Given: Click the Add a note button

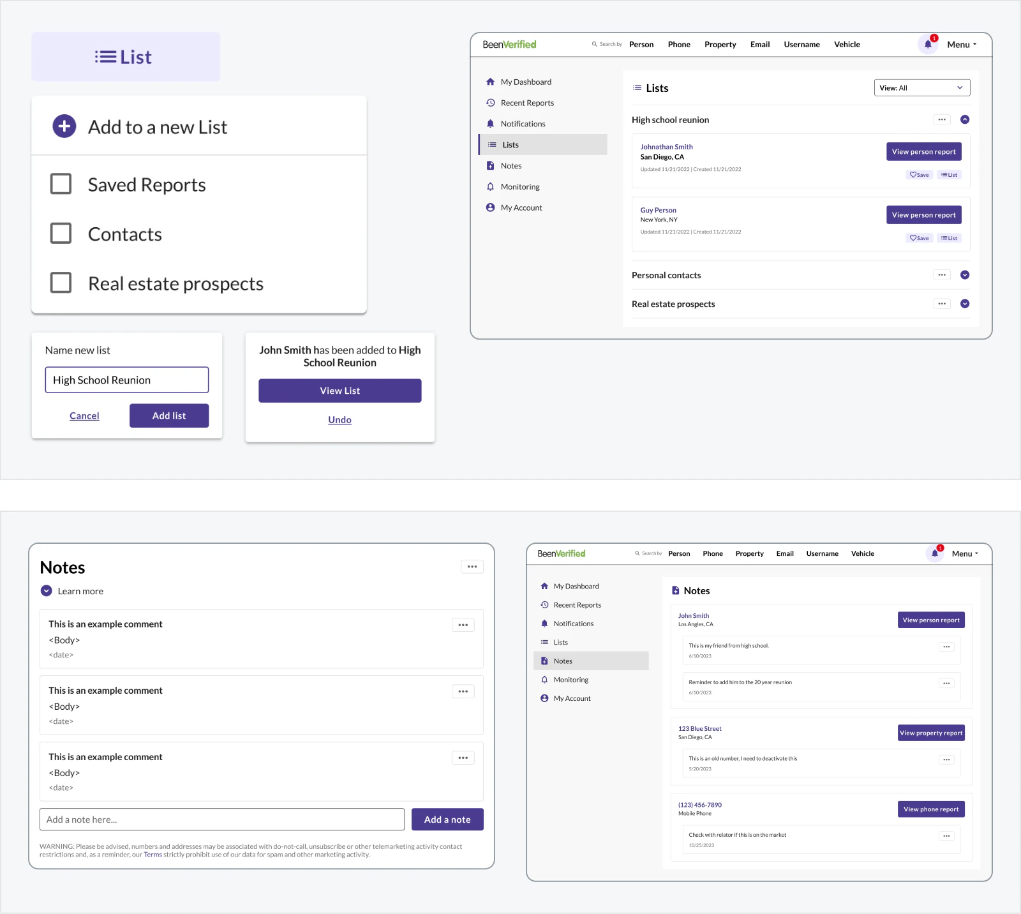Looking at the screenshot, I should pyautogui.click(x=447, y=820).
